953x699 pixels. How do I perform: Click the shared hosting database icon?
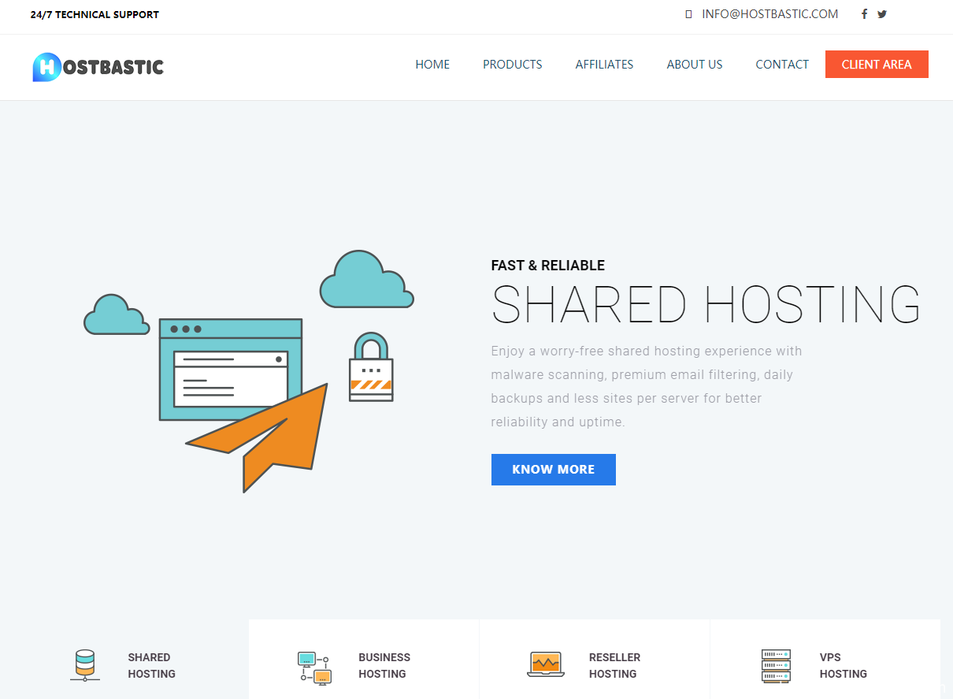tap(84, 665)
